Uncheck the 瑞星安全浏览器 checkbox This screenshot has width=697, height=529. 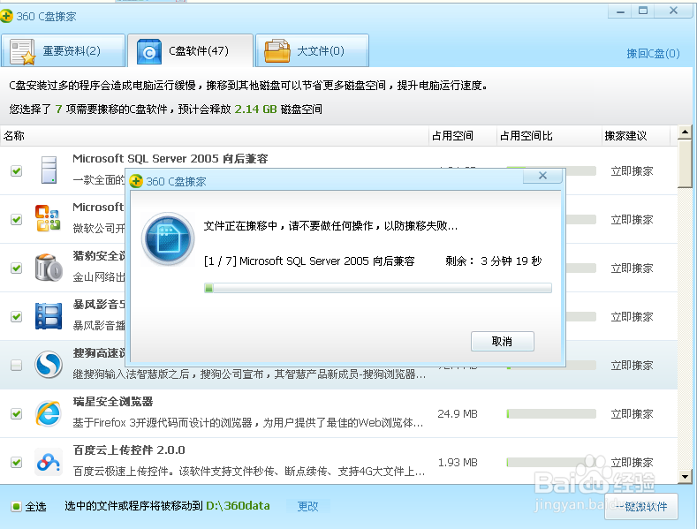[x=17, y=413]
